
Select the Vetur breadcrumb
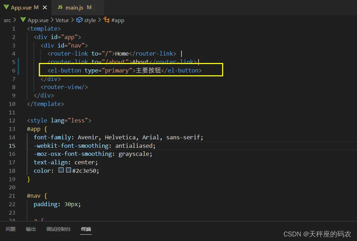coord(62,20)
